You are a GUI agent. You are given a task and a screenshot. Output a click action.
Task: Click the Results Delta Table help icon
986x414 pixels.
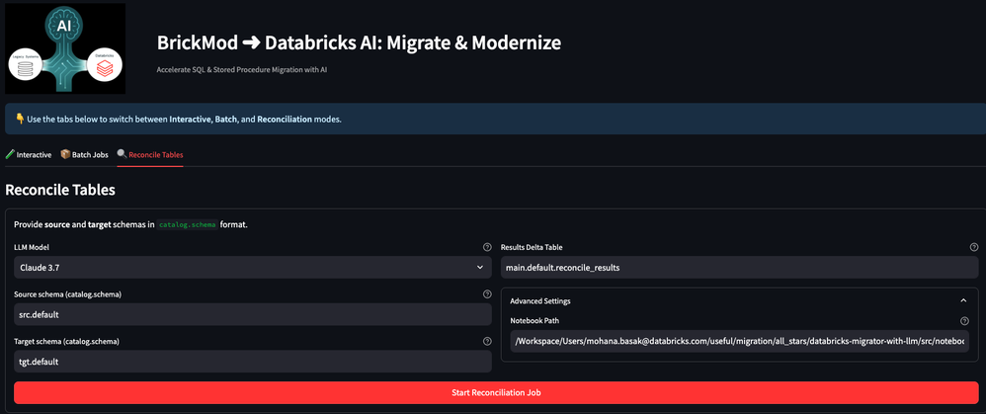(x=974, y=248)
